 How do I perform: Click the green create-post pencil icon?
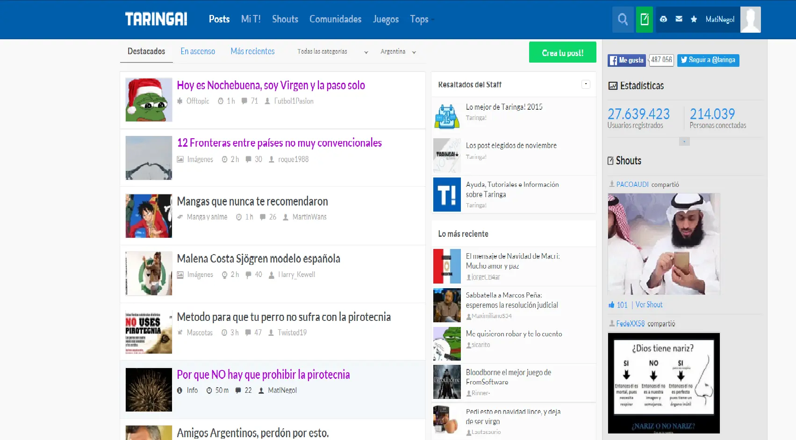point(645,19)
